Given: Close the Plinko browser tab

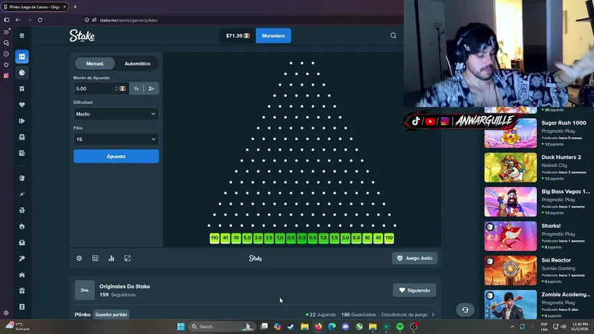Looking at the screenshot, I should pos(64,7).
